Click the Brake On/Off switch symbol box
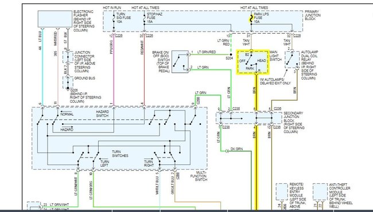This screenshot has width=373, height=212. click(x=180, y=61)
